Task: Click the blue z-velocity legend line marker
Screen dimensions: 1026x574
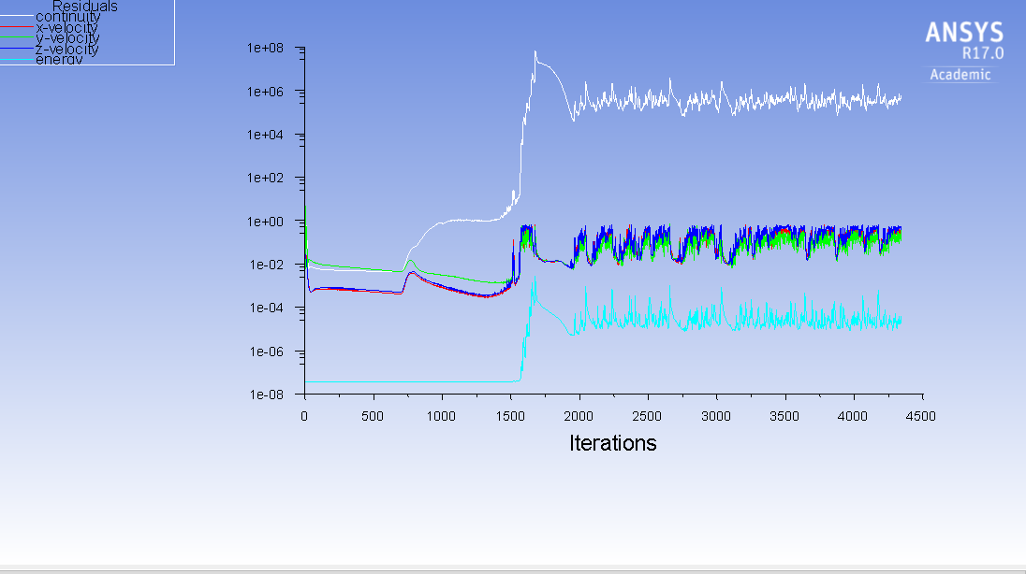Action: tap(17, 48)
